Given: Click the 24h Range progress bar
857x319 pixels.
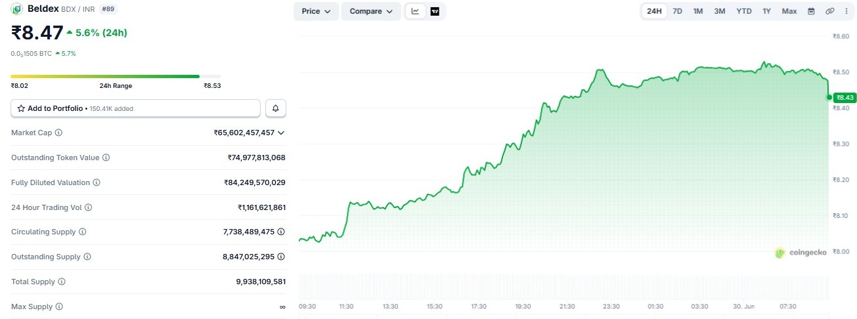Looking at the screenshot, I should click(116, 76).
